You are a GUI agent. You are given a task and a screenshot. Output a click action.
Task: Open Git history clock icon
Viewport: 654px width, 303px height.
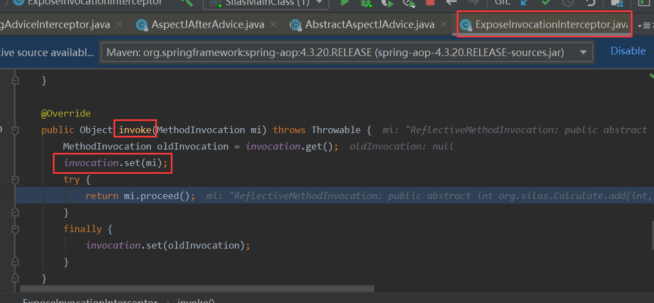[x=568, y=3]
